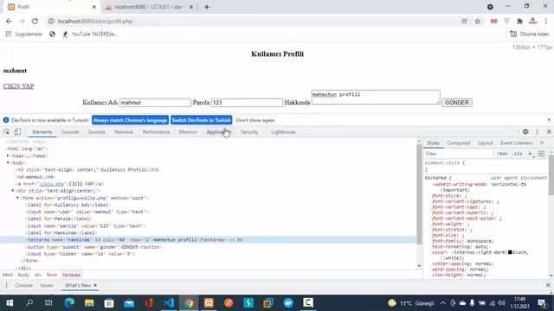The image size is (554, 311).
Task: Open Chrome's three-dot menu
Action: (546, 21)
